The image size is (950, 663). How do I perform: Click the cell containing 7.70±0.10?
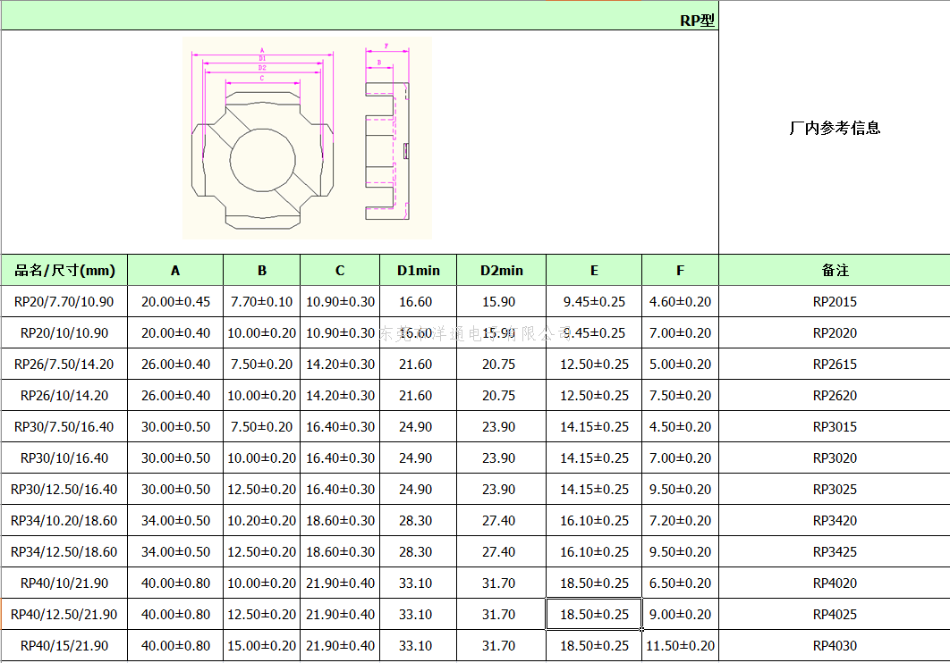261,302
